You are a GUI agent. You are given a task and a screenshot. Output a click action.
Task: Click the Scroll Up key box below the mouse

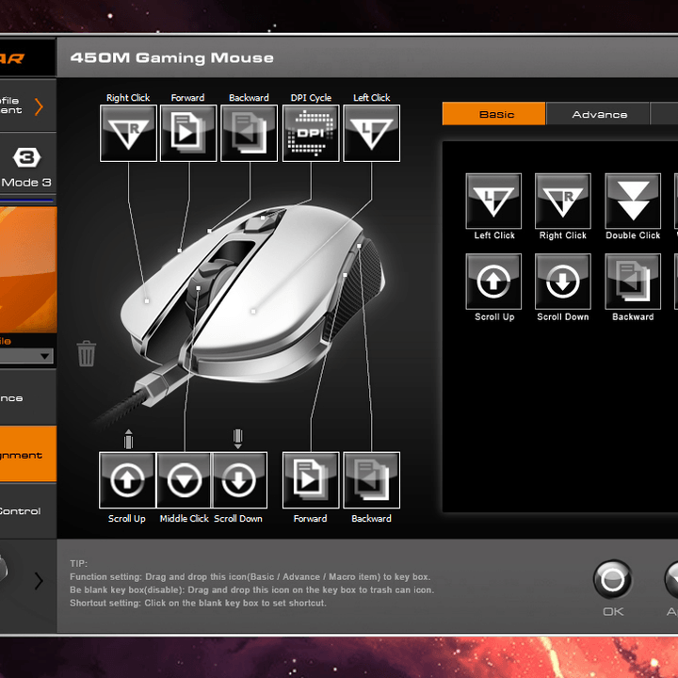click(x=127, y=480)
